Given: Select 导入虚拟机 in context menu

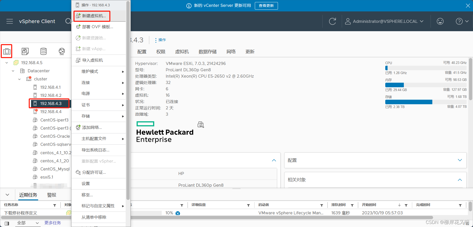Looking at the screenshot, I should coord(99,60).
